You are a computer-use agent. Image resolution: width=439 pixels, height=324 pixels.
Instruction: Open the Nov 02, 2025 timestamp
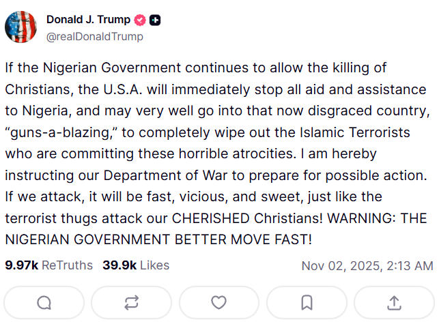(367, 265)
